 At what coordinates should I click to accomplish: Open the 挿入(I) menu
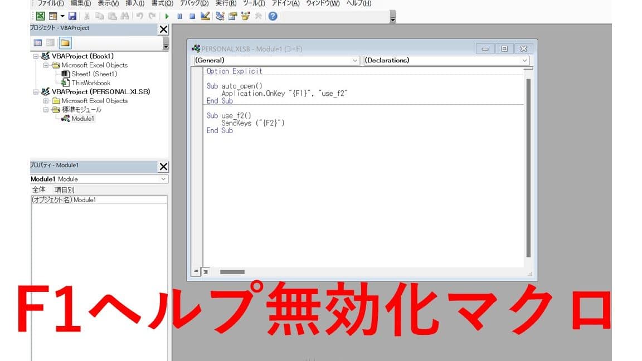tap(135, 3)
